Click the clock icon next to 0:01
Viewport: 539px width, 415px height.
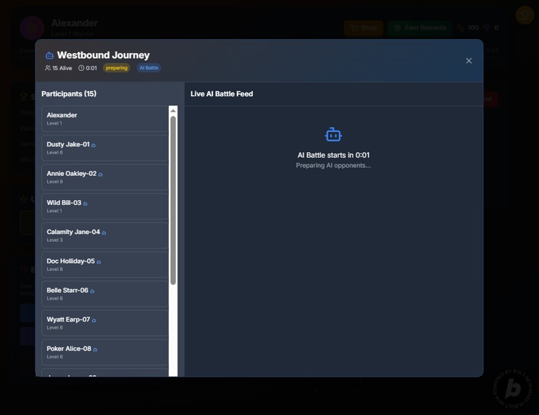81,68
